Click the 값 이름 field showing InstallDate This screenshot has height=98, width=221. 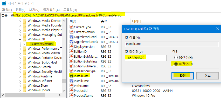point(172,44)
